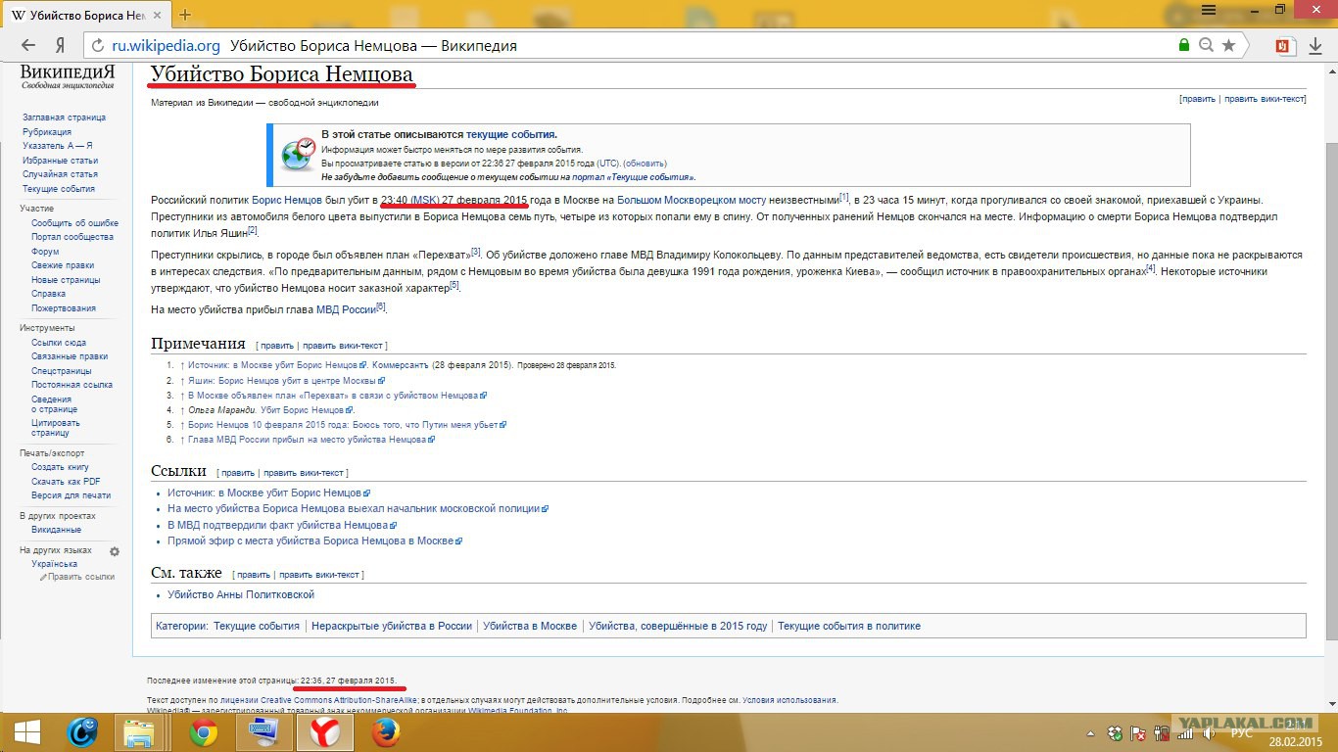
Task: Select the Убийство Бориса Немцова browser tab
Action: pos(86,15)
